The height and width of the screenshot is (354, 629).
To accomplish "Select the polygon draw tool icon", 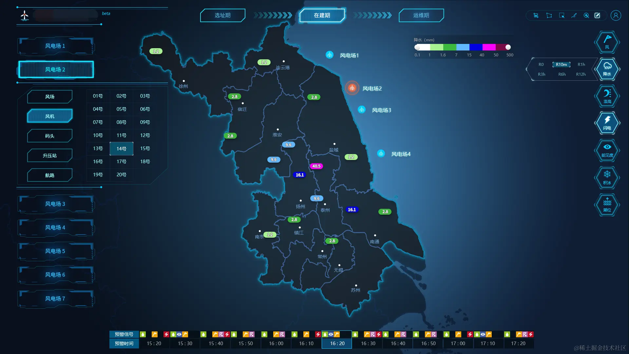I will click(549, 15).
